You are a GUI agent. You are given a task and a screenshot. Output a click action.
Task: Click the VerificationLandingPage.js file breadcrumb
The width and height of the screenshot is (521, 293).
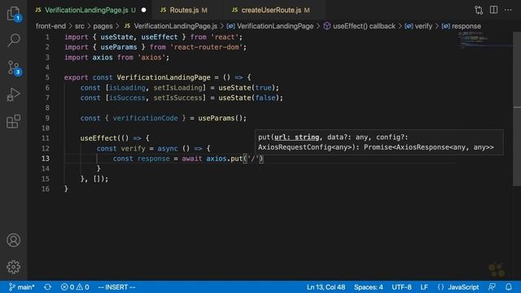click(171, 26)
